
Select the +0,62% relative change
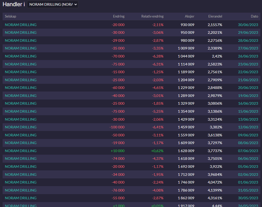coord(157,151)
